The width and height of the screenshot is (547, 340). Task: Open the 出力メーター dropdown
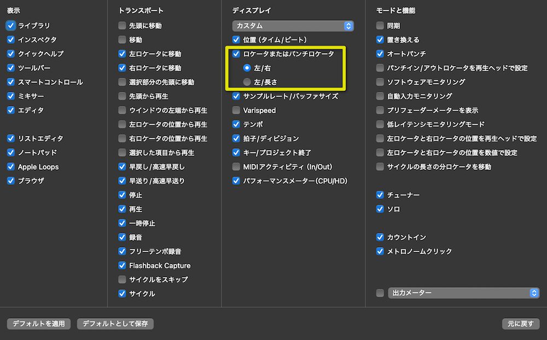(x=464, y=292)
